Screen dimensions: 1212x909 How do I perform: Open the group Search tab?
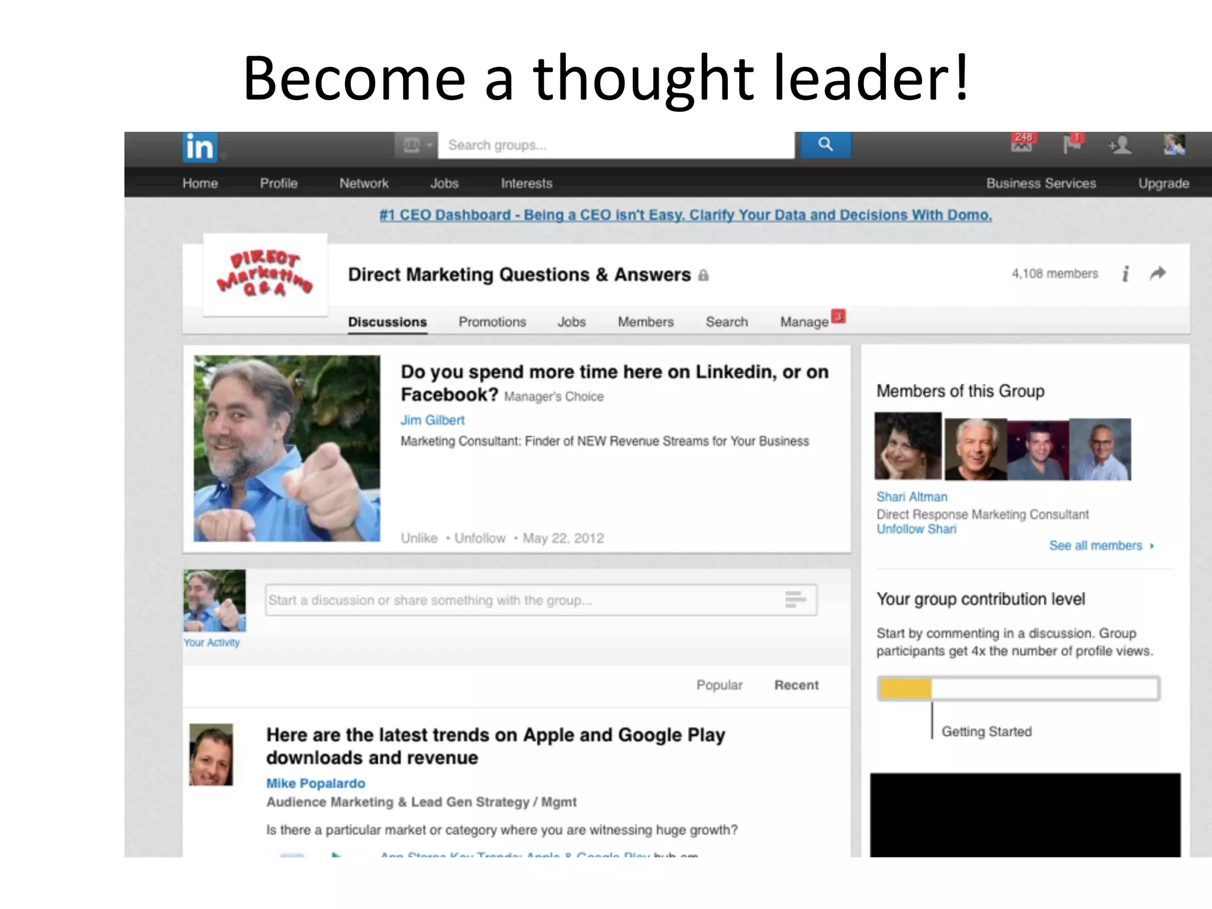[x=727, y=322]
